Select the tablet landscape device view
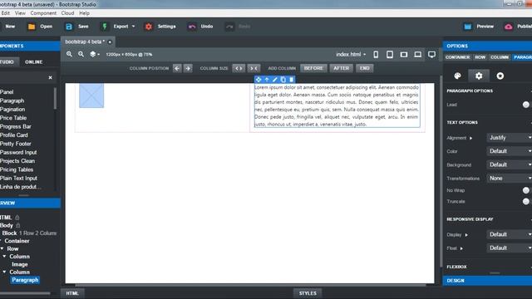 coord(404,54)
